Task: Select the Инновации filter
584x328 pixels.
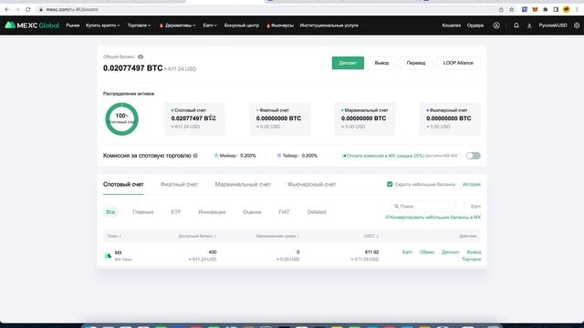Action: (x=212, y=212)
